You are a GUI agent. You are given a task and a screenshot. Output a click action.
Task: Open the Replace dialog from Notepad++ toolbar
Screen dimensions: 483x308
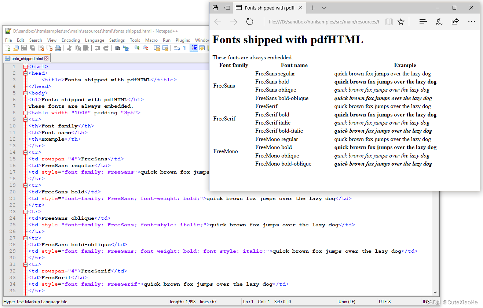[126, 48]
